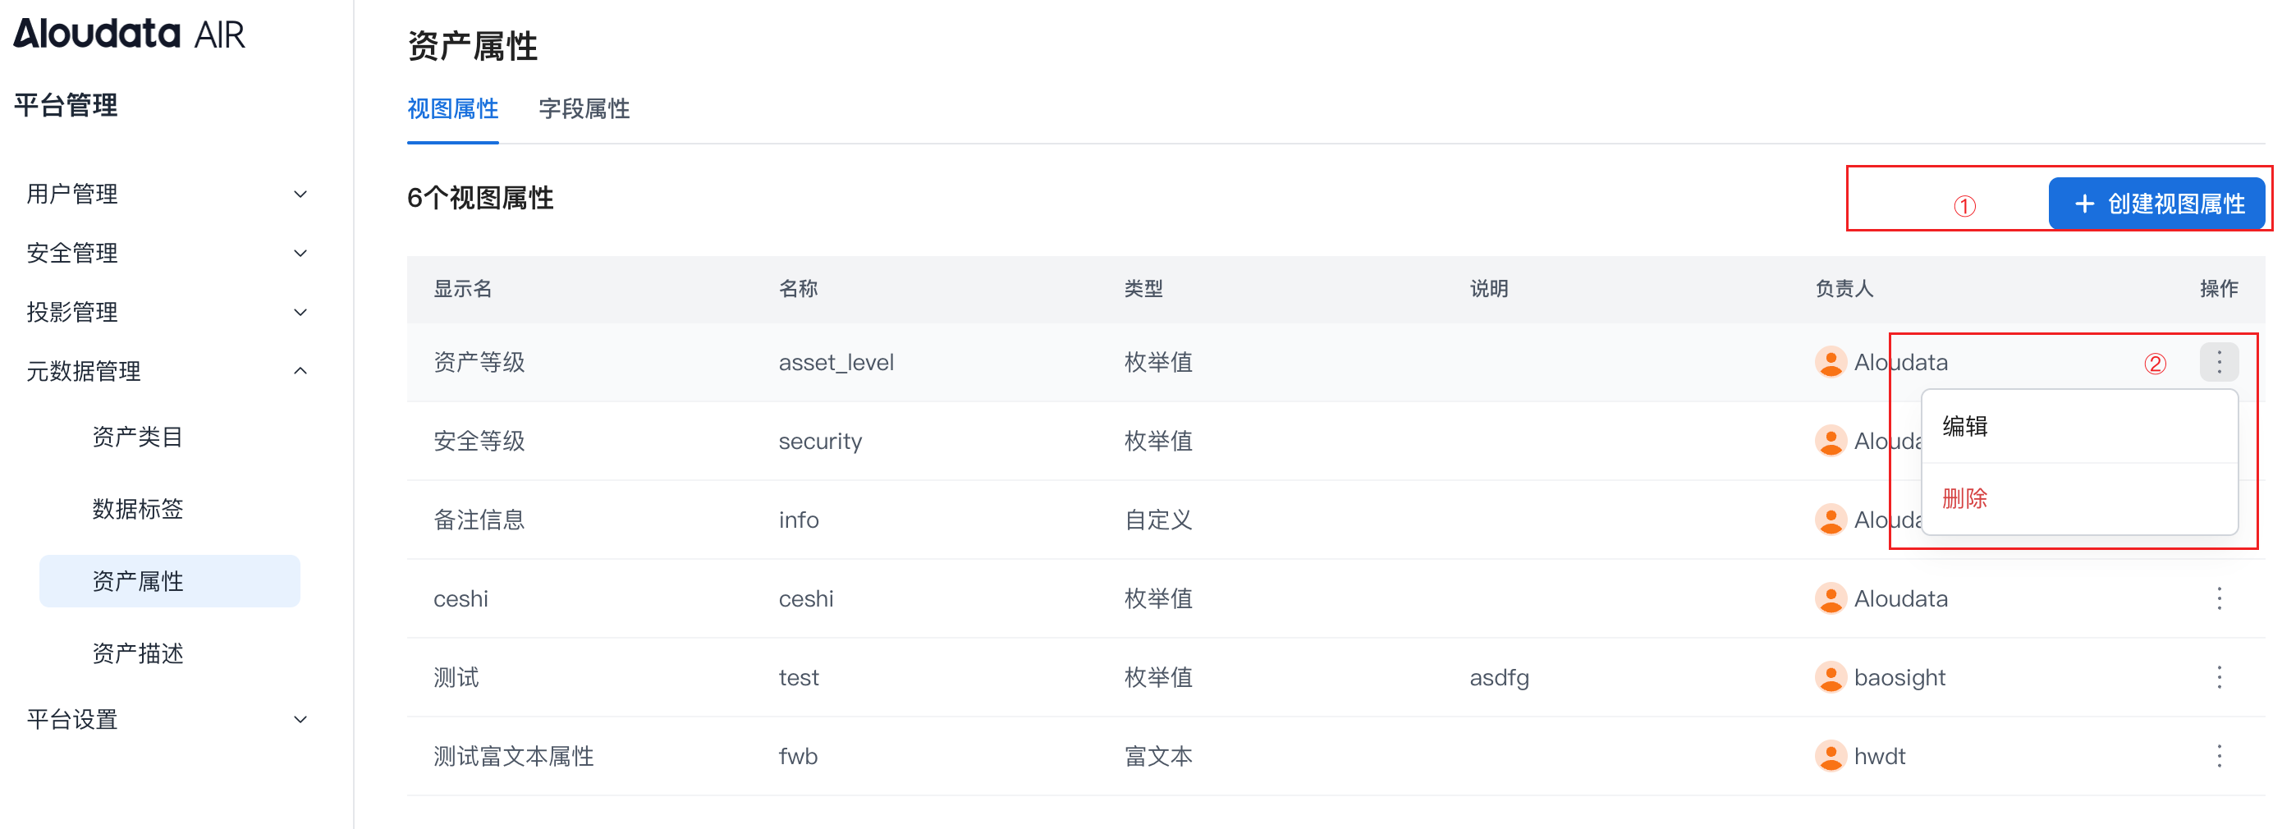The height and width of the screenshot is (829, 2282).
Task: Switch to the 字段属性 tab
Action: [584, 109]
